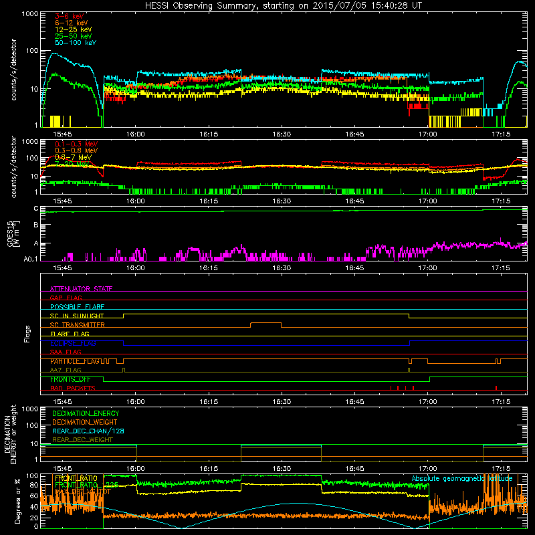This screenshot has height=535, width=535.
Task: Select the SC_IN_SUNLIGHT flag label
Action: pos(77,316)
